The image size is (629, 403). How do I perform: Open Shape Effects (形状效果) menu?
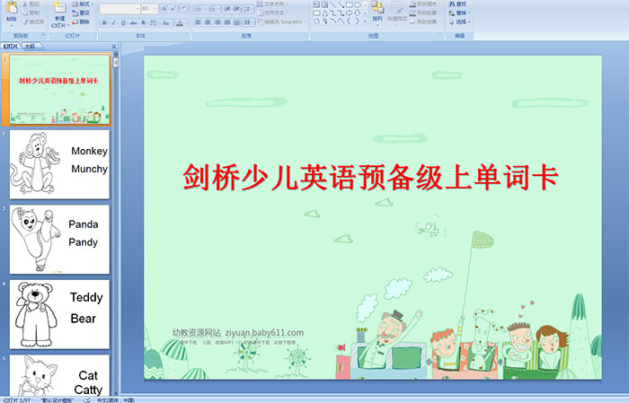[x=424, y=22]
